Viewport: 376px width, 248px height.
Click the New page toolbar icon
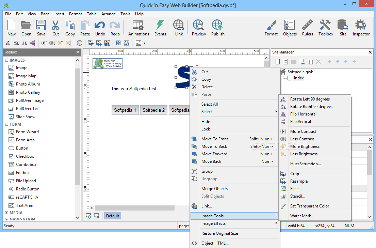[11, 28]
